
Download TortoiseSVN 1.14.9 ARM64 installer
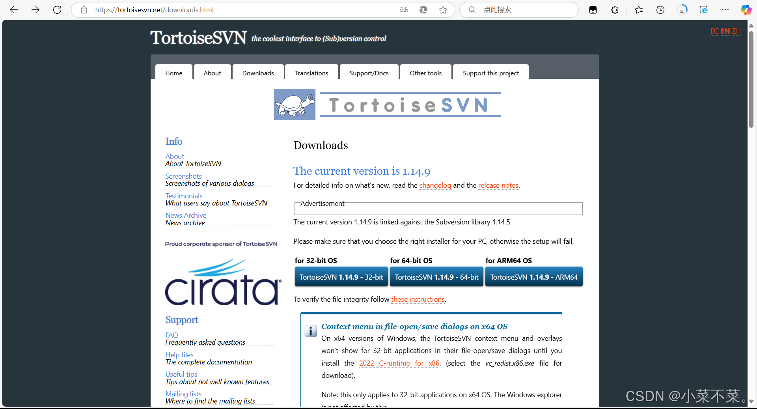click(x=534, y=277)
